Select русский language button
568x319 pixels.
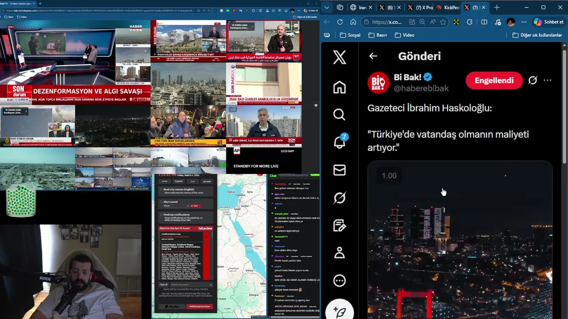pyautogui.click(x=207, y=181)
